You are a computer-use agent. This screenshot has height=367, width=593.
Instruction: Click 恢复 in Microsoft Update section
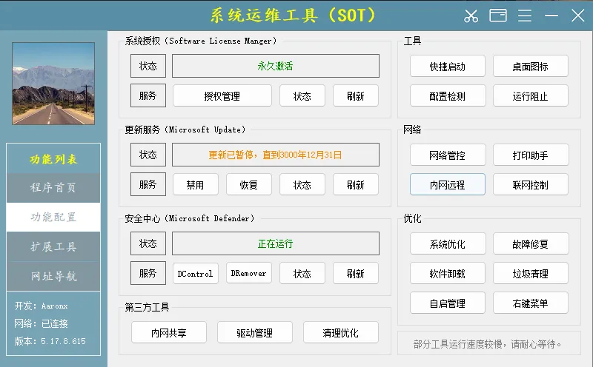249,185
